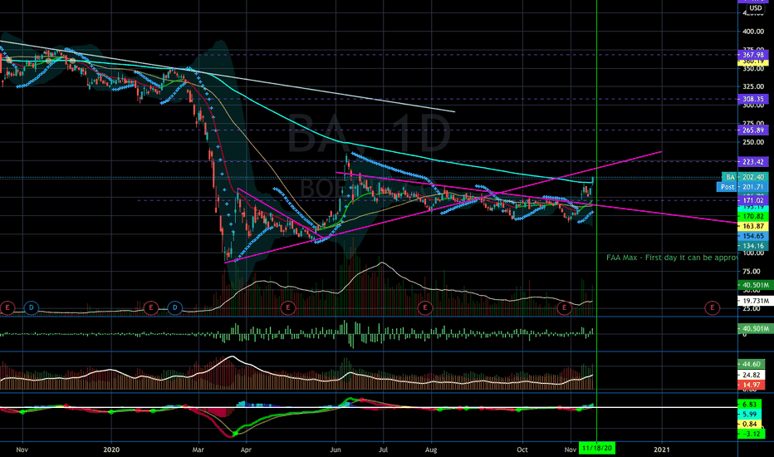This screenshot has width=774, height=457.
Task: Click the blue 154.65 price label
Action: click(x=752, y=236)
